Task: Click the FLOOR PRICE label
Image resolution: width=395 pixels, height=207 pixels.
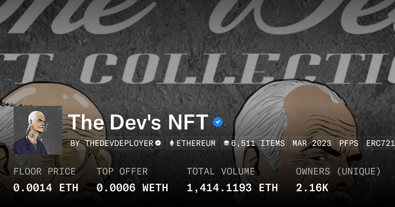Action: point(44,172)
